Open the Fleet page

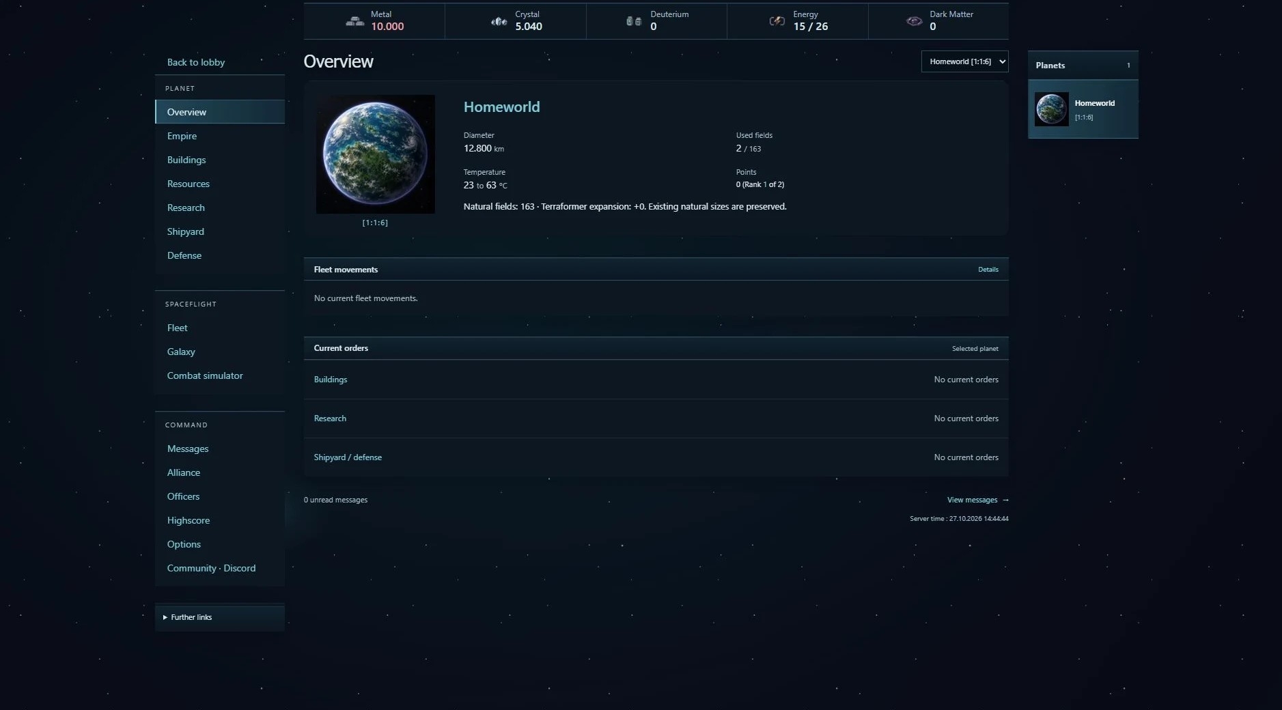220,328
